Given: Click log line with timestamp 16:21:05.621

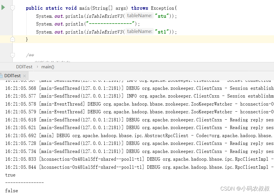Looking at the screenshot, I should 139,128.
